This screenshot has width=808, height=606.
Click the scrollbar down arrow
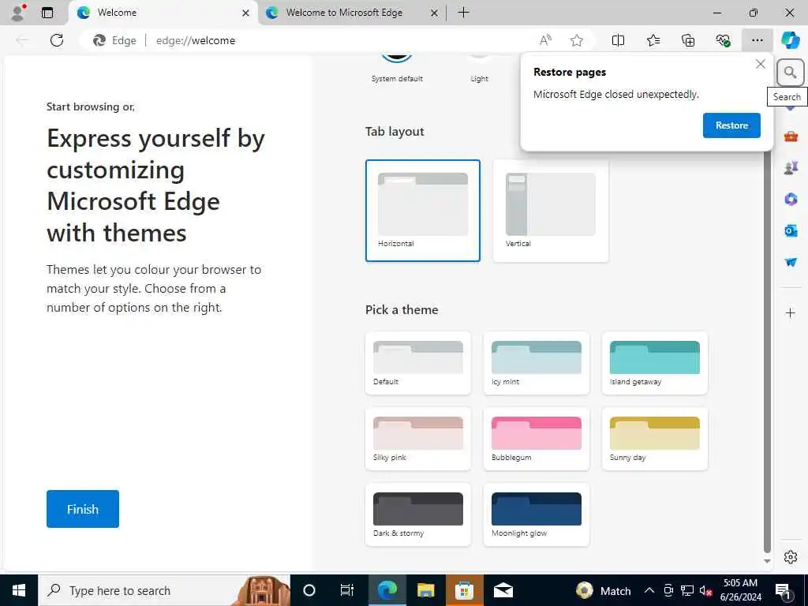point(767,561)
